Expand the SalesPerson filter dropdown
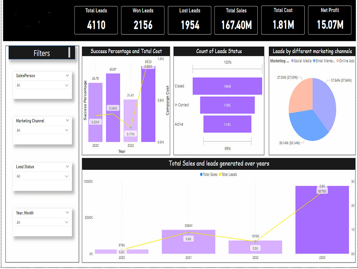358x269 pixels. tap(67, 75)
